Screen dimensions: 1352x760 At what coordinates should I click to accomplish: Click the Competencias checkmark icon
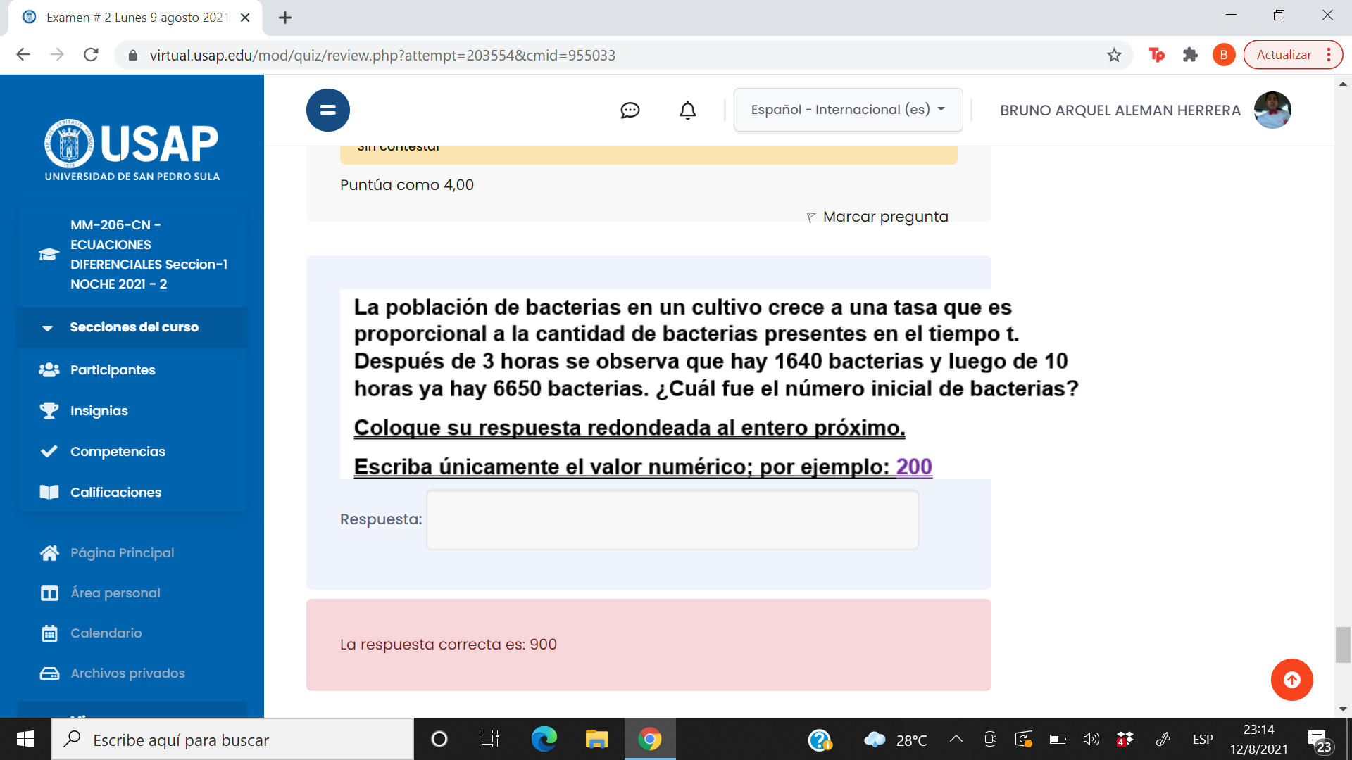(49, 451)
